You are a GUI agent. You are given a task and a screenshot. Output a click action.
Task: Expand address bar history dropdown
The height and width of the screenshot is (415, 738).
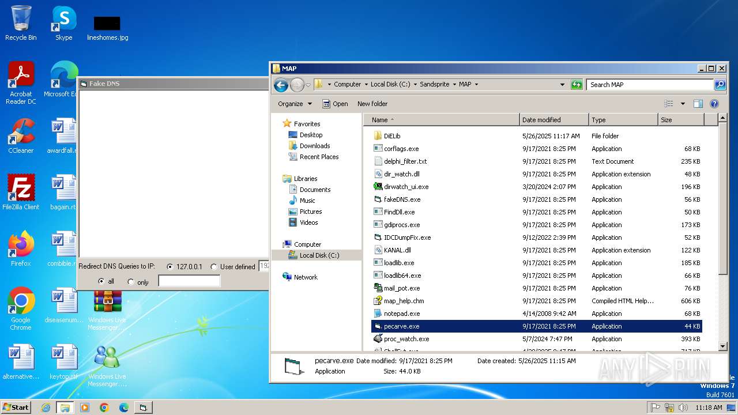(562, 85)
